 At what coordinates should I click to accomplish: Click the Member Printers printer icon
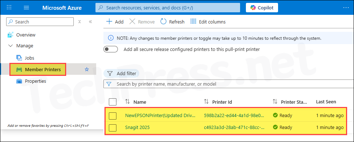coord(19,69)
